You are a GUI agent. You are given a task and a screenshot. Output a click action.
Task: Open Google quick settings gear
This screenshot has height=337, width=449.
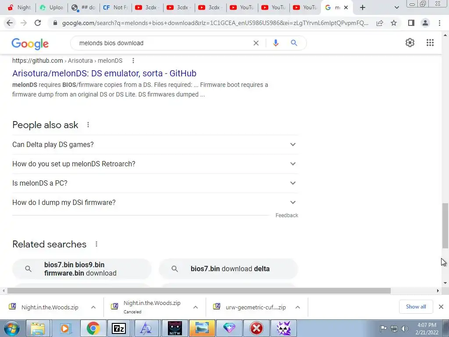coord(410,43)
